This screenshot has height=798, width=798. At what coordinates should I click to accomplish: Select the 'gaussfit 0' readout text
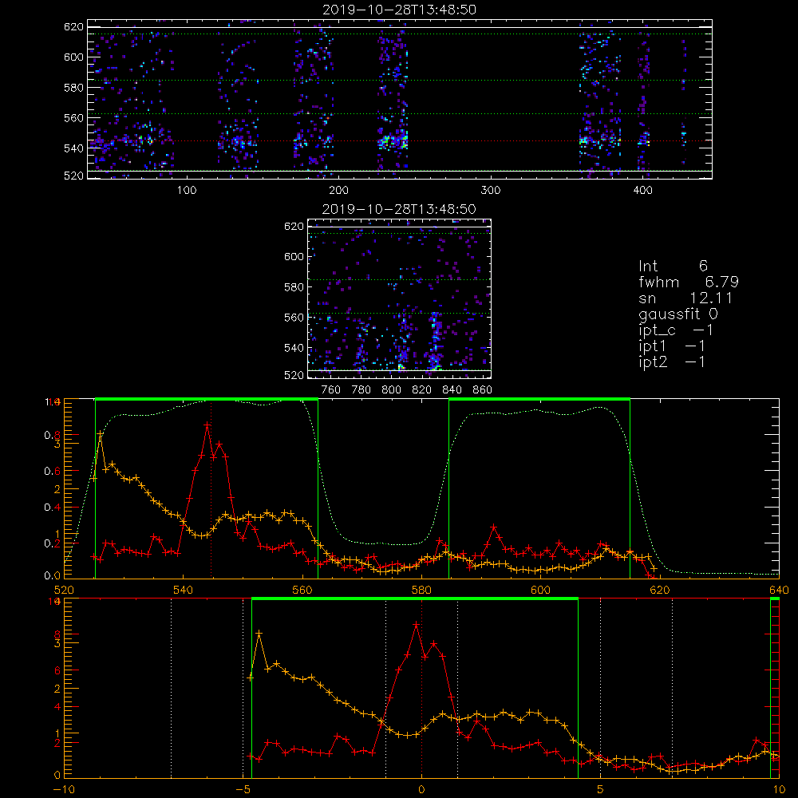[x=678, y=314]
